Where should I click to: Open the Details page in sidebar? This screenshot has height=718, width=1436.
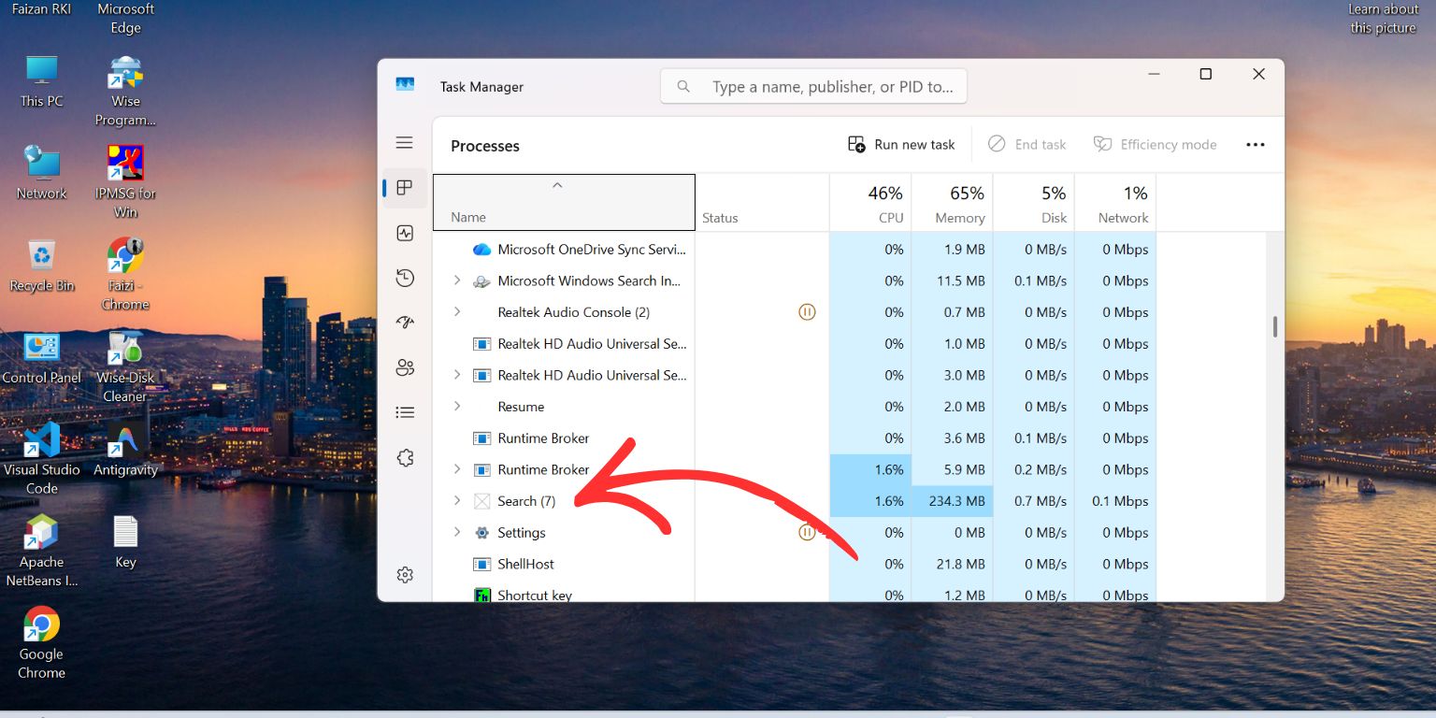[404, 411]
